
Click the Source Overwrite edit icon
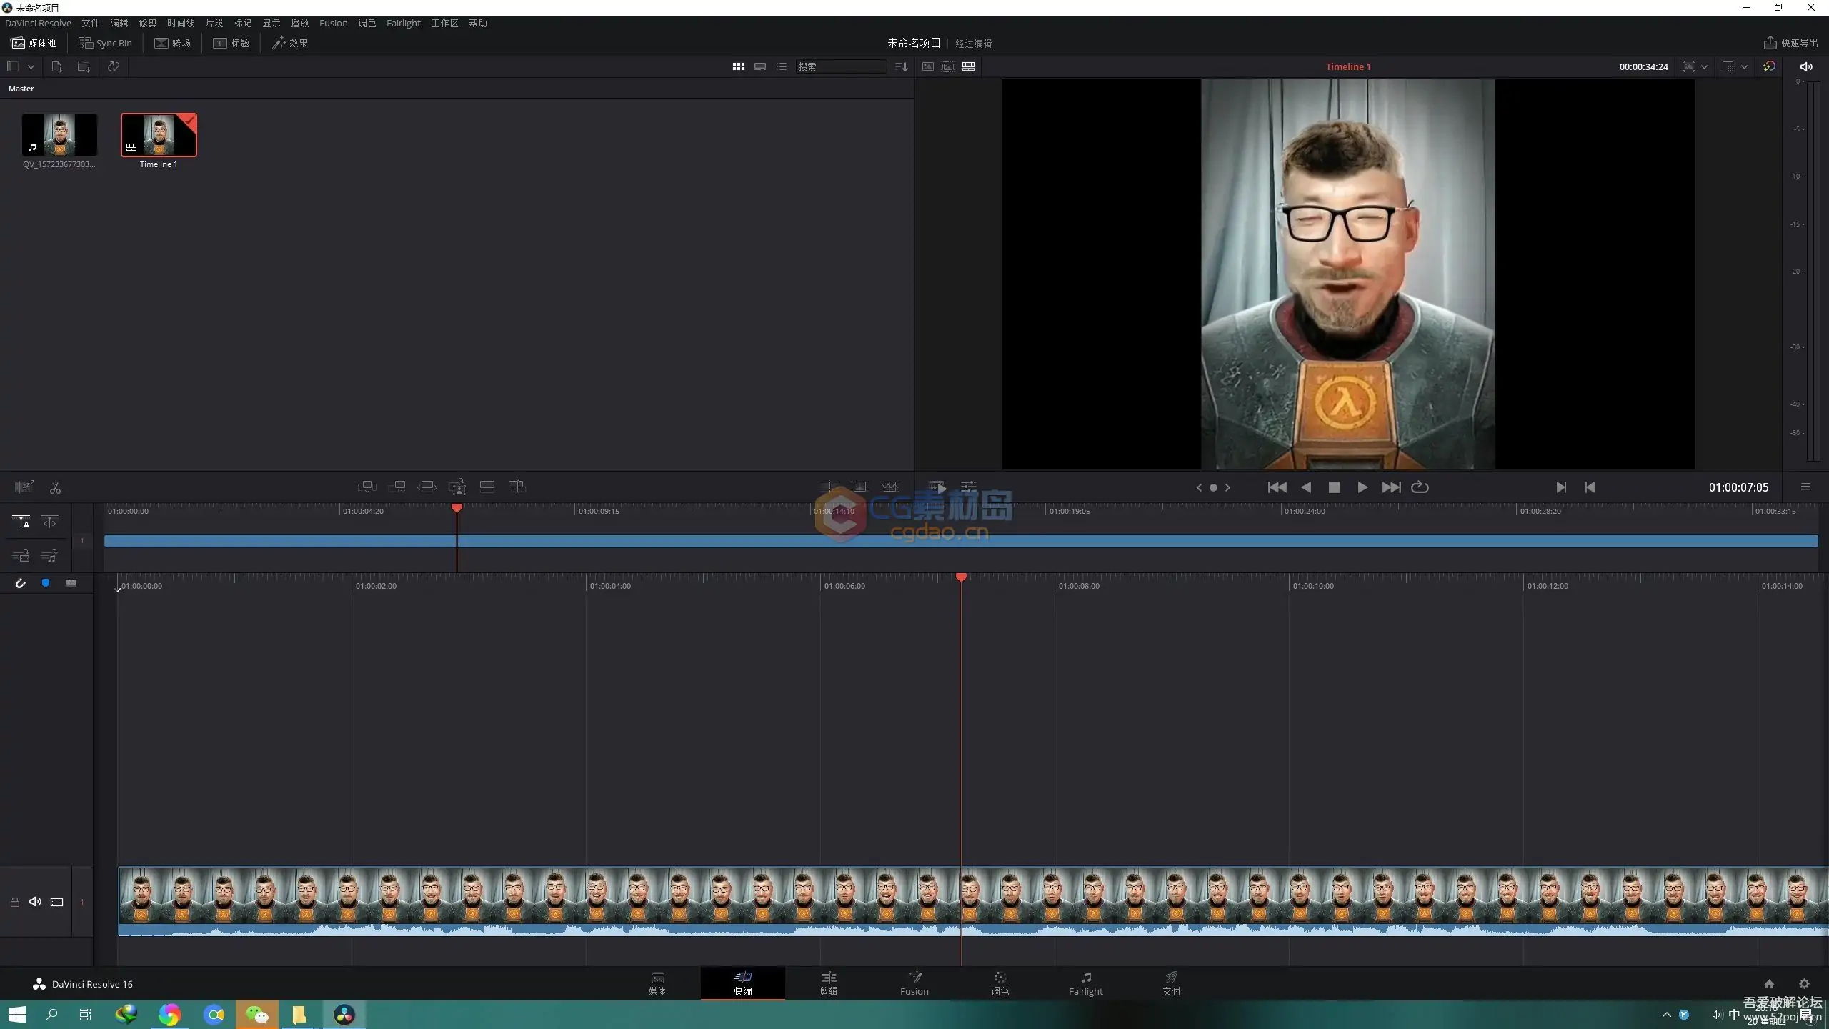click(x=517, y=487)
